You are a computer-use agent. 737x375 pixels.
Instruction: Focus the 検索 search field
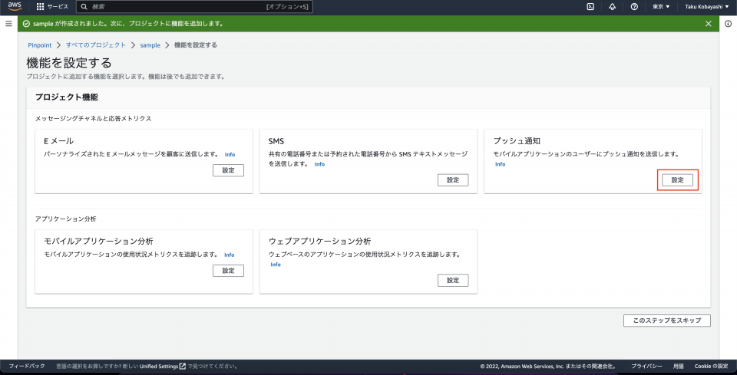pos(194,7)
